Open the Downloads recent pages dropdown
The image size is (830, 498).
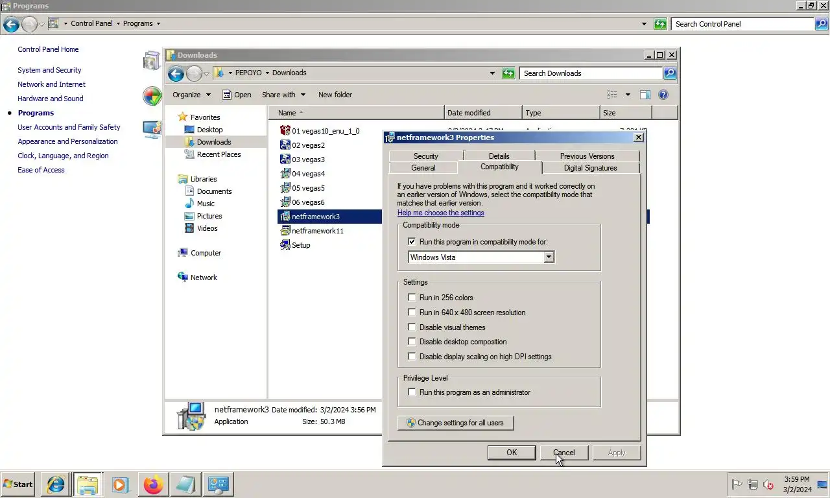[207, 74]
